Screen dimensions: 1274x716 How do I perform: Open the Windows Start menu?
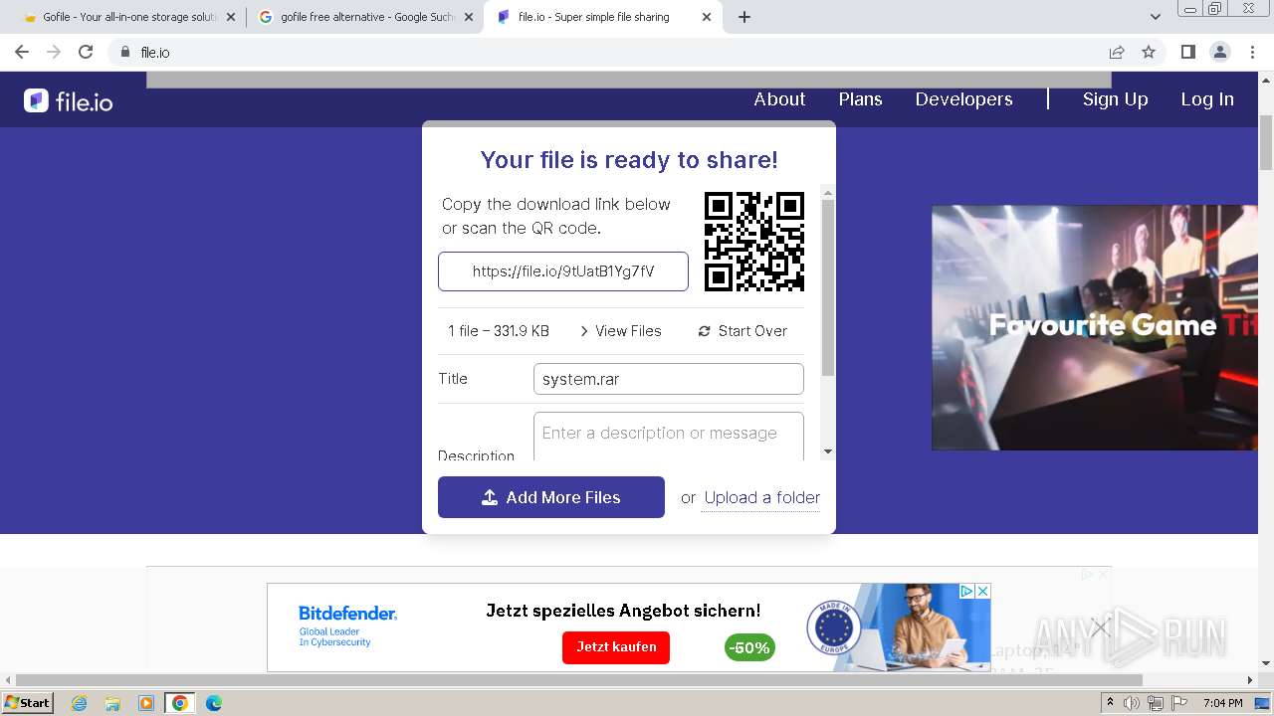point(28,703)
